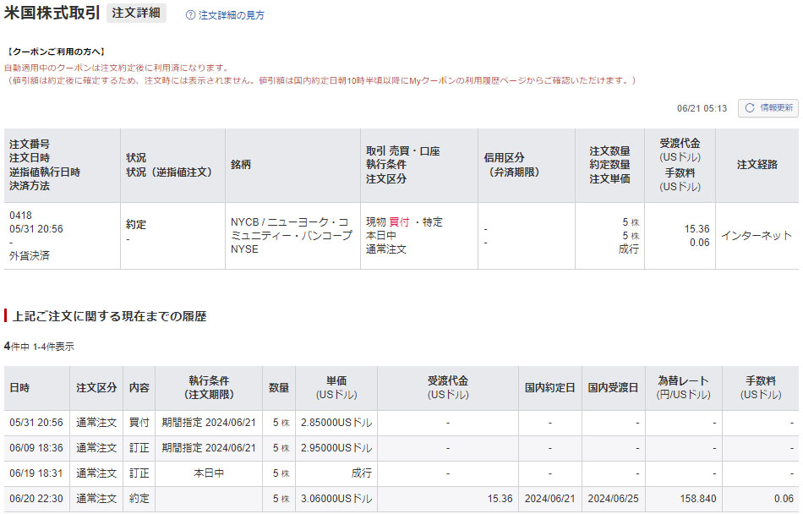Screen dimensions: 803x514
Task: Click the 3.06000USドル execution price
Action: (x=336, y=499)
